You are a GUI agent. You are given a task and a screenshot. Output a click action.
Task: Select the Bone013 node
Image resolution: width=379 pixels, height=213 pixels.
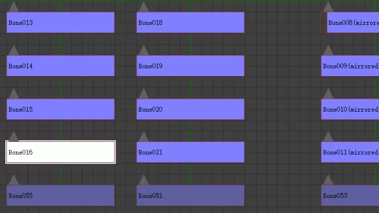pos(60,23)
